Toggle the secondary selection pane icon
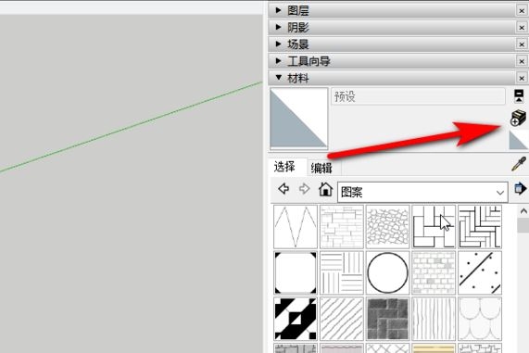Screen dimensions: 529x353 pos(519,95)
